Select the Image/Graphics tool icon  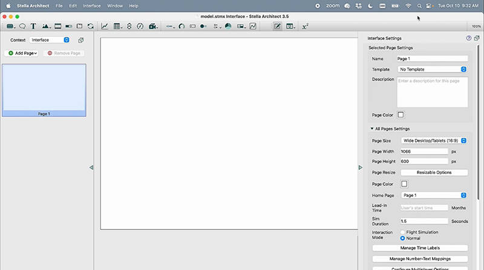[45, 27]
